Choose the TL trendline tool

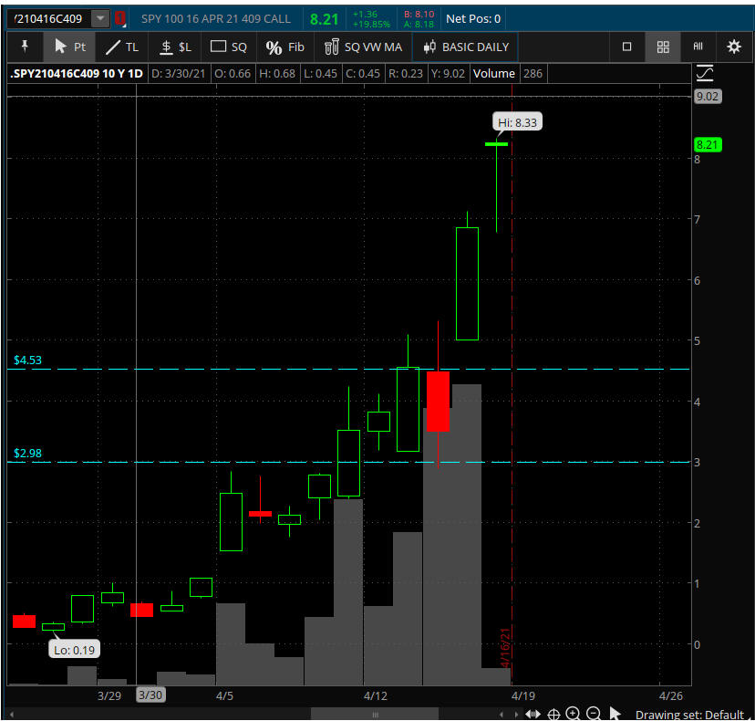click(x=122, y=47)
